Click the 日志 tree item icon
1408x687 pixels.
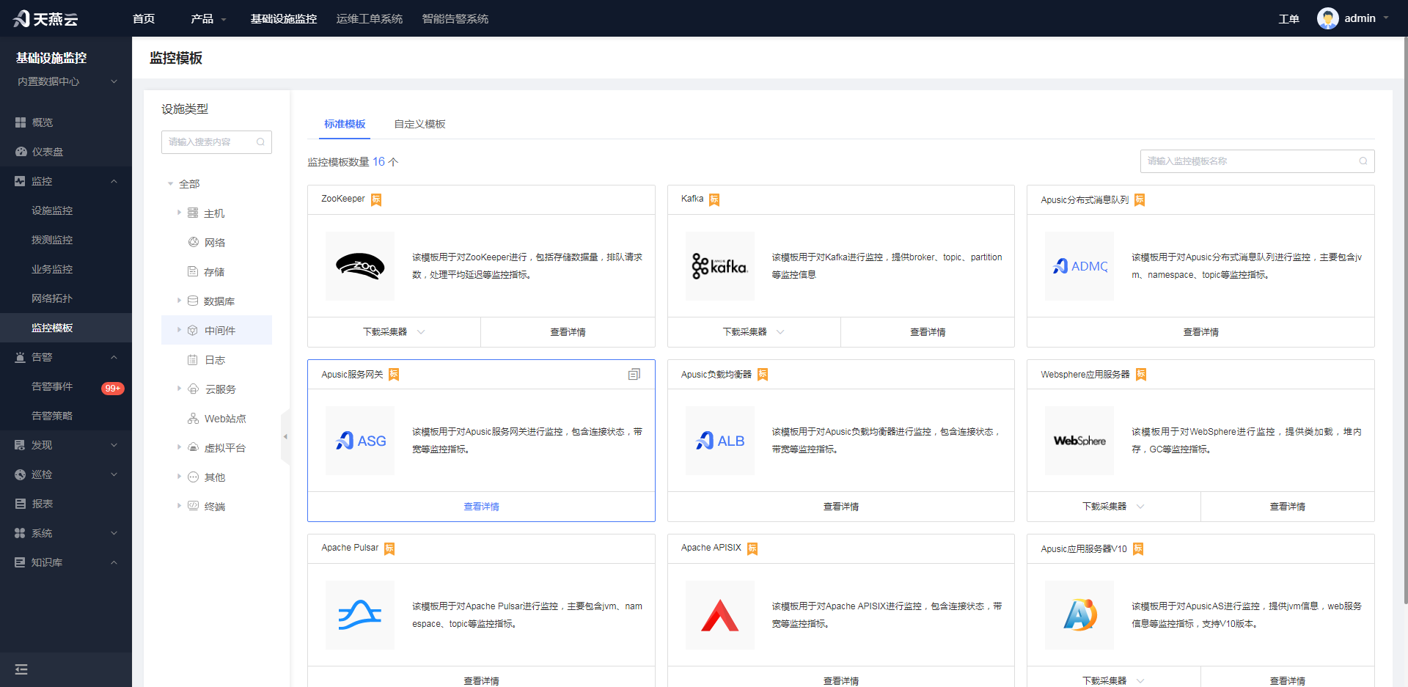tap(193, 360)
